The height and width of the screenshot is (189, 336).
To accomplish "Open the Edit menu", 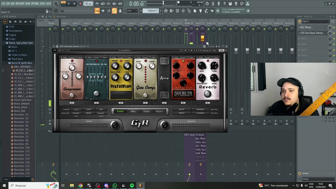I will pyautogui.click(x=8, y=3).
